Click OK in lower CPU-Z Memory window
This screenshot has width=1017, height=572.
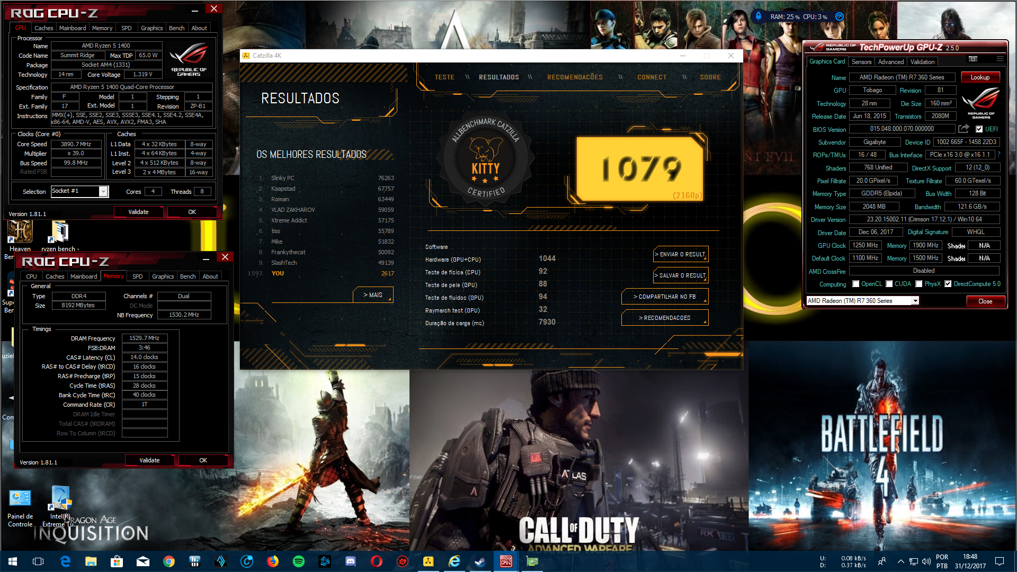click(x=203, y=460)
